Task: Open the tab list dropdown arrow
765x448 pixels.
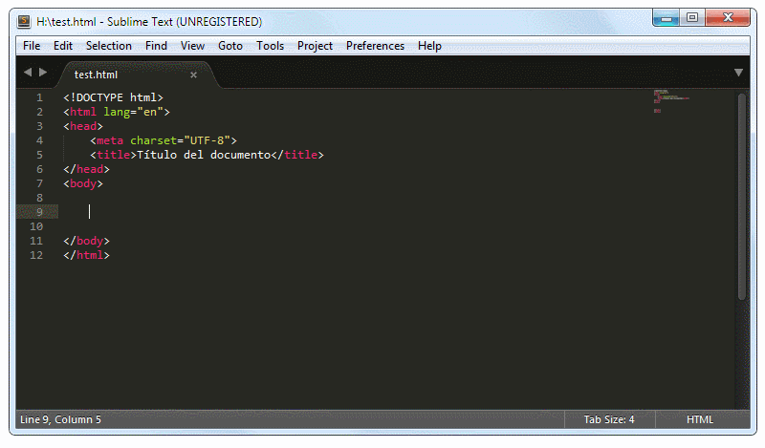Action: click(x=738, y=73)
